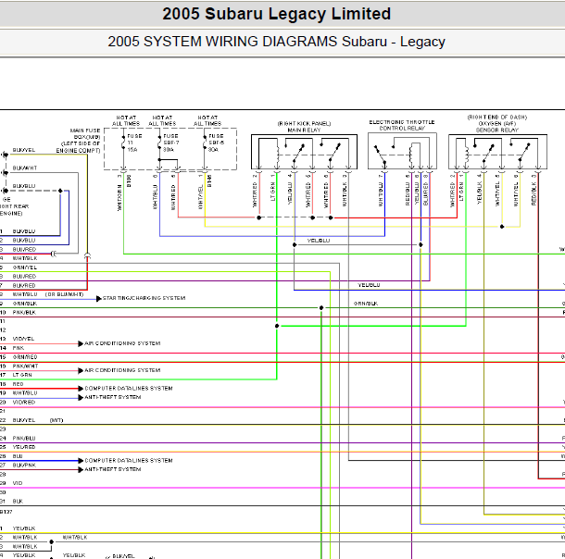Click the '2005 Subaru Legacy Limited' heading
This screenshot has width=565, height=559.
point(276,14)
